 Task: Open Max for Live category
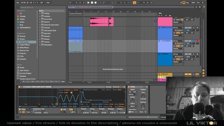(24, 50)
